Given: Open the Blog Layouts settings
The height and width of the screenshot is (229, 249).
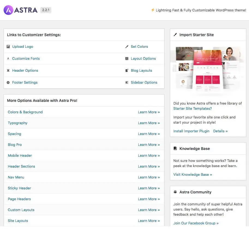Looking at the screenshot, I should 142,70.
